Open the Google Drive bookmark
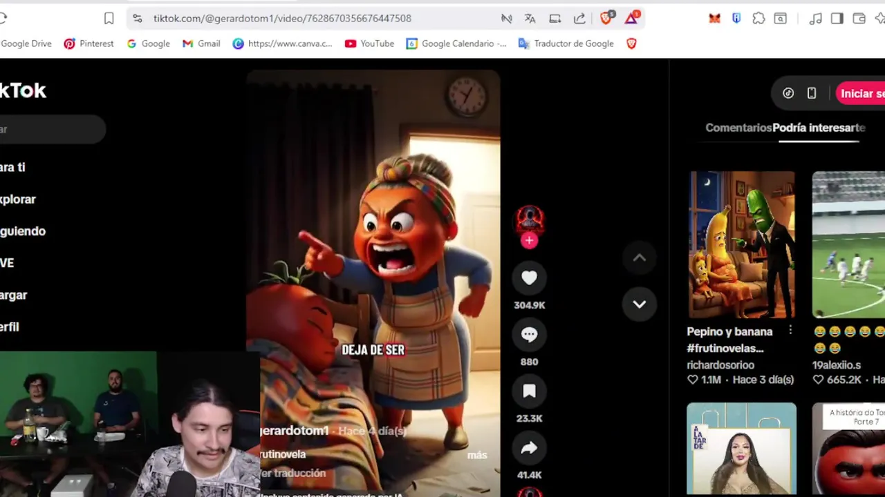Screen dimensions: 885x497 pos(26,43)
